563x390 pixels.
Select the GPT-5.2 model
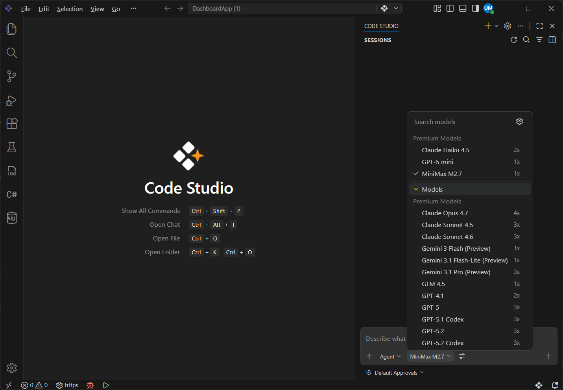(x=470, y=331)
